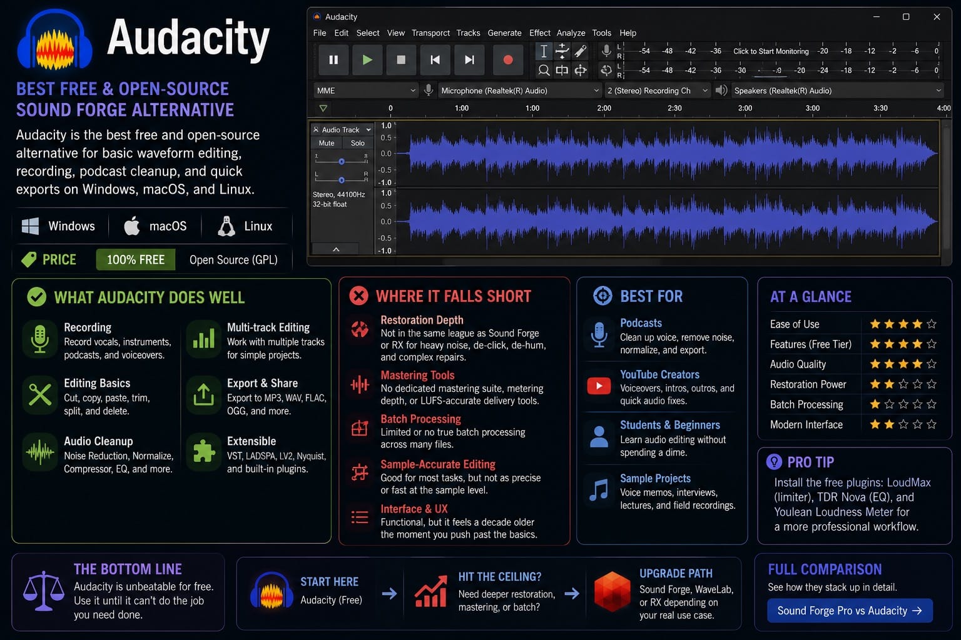Open the Effect menu

tap(540, 33)
